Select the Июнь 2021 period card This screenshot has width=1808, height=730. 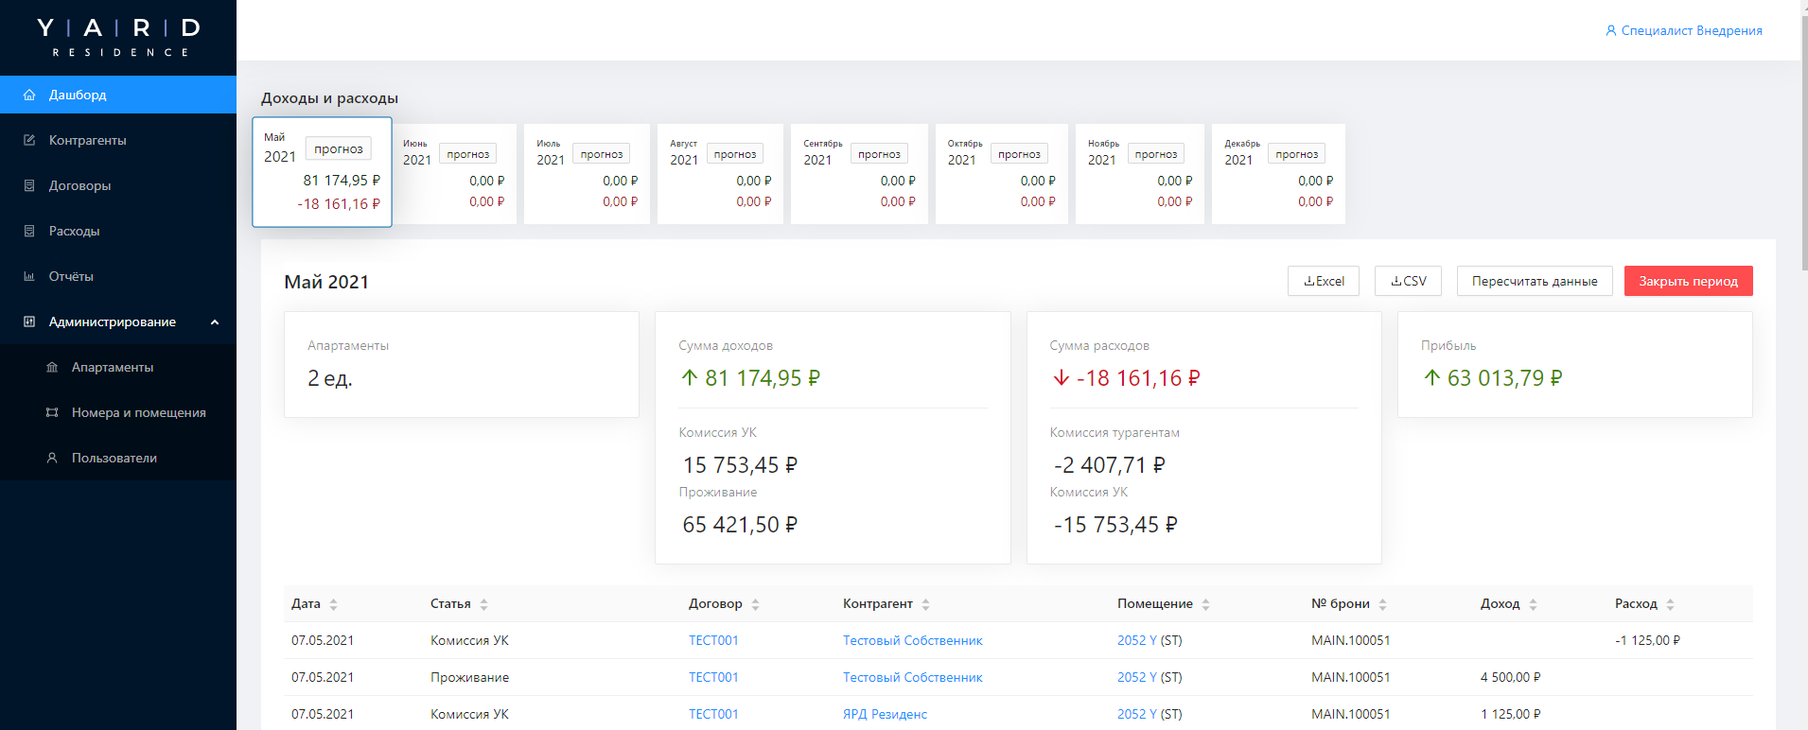(x=454, y=174)
